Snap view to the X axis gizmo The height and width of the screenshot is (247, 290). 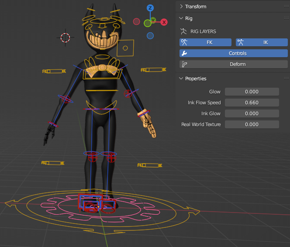(x=164, y=22)
